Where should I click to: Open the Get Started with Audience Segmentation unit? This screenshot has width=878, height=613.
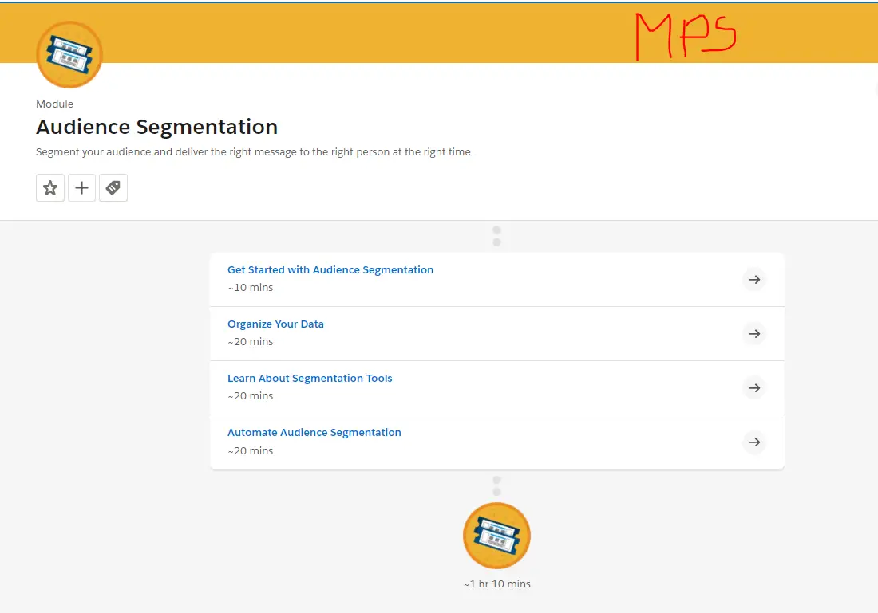coord(330,269)
